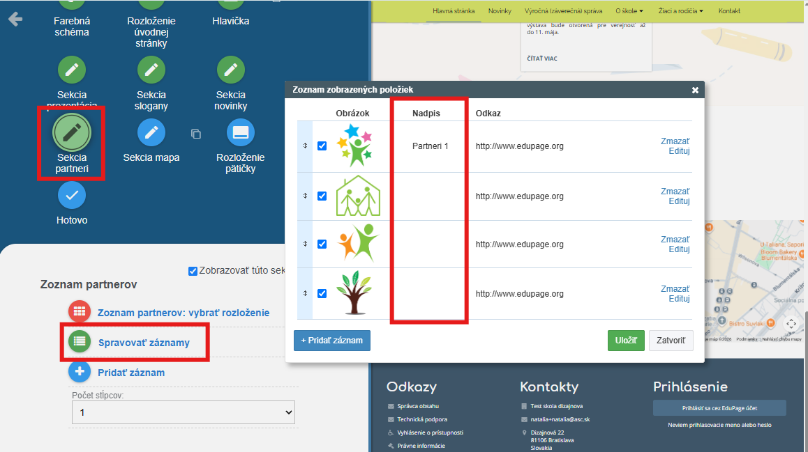Toggle checkbox for the tree logo row
The image size is (808, 452).
pos(322,294)
